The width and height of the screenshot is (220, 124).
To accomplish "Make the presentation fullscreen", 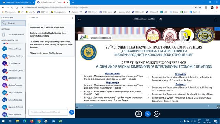I will pos(218,107).
